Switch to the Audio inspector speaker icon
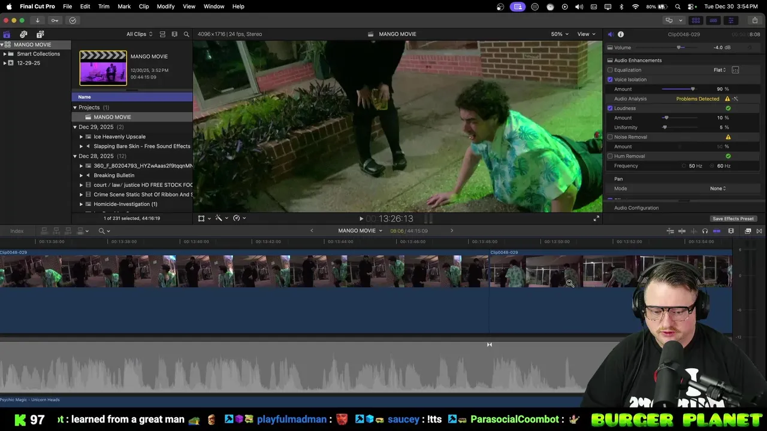 point(610,34)
